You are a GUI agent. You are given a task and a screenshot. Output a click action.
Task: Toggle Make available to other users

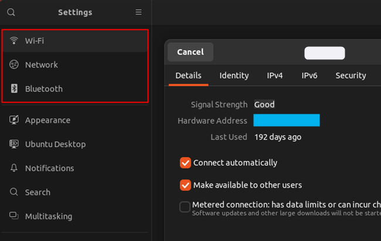click(185, 185)
